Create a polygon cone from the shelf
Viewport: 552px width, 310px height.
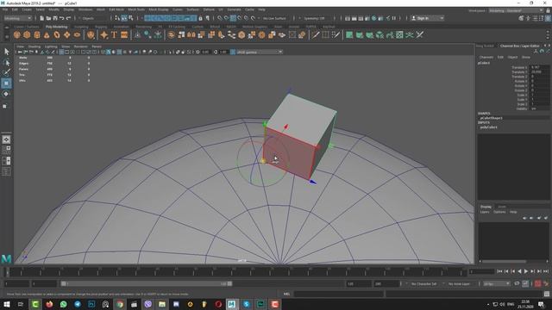47,34
